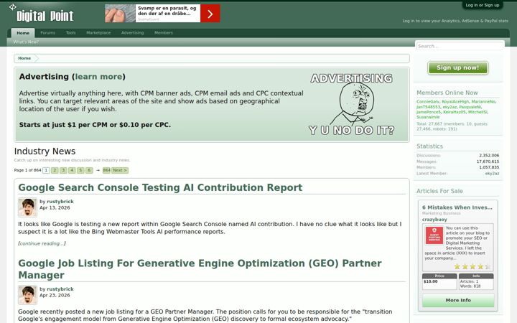Click the $10.00 price value
Image resolution: width=517 pixels, height=323 pixels.
tap(431, 281)
